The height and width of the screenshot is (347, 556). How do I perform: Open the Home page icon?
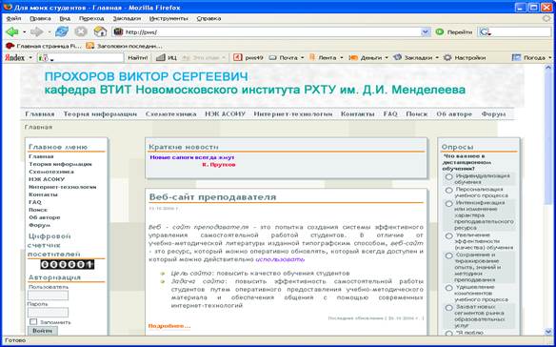(x=100, y=32)
